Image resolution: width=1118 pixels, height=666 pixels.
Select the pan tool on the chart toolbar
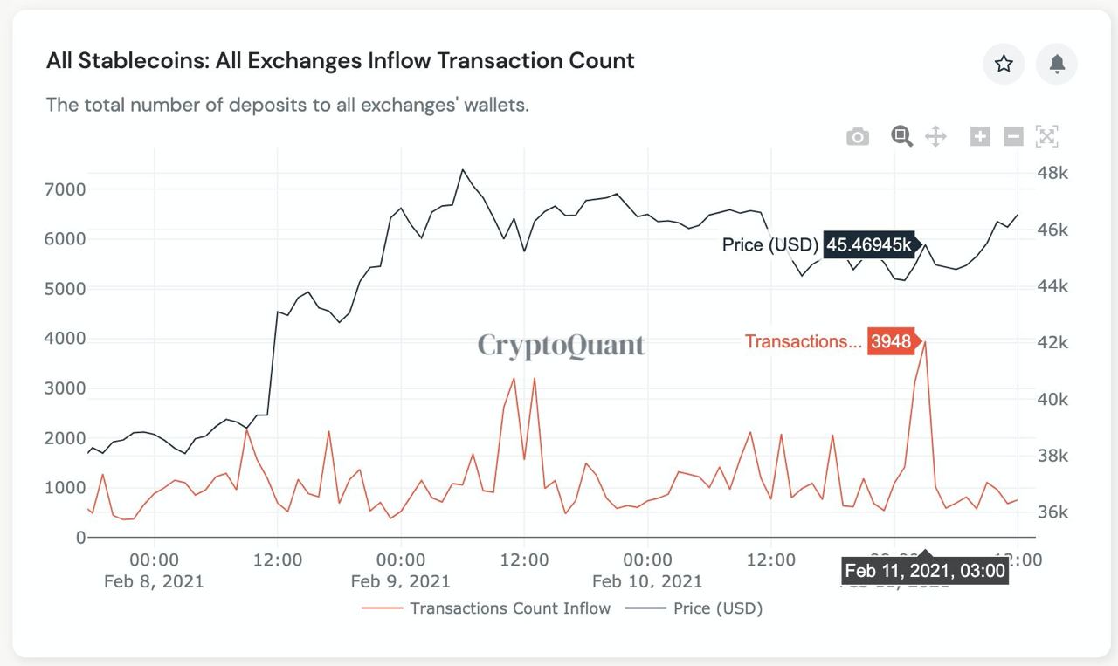point(935,136)
